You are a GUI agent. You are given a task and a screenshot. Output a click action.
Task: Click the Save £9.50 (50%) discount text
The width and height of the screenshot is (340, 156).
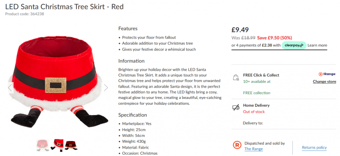click(x=274, y=38)
